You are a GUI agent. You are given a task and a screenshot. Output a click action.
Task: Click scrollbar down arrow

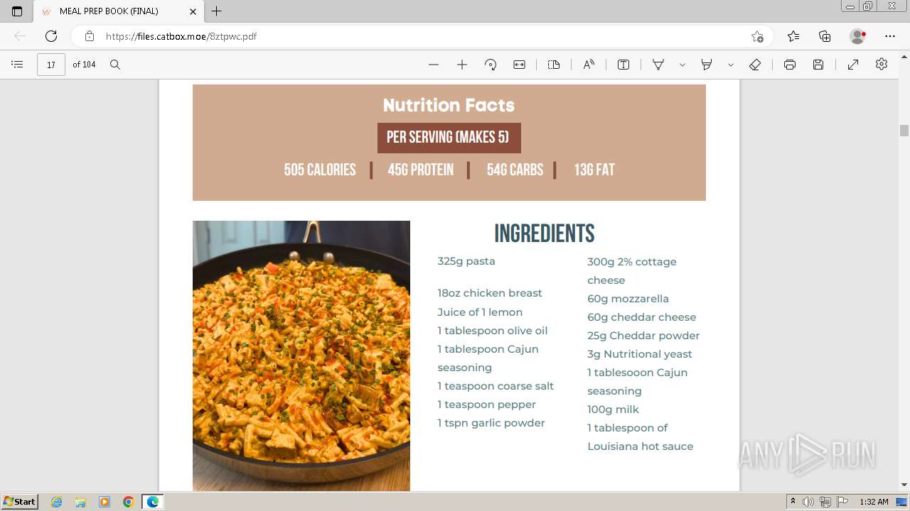click(904, 485)
